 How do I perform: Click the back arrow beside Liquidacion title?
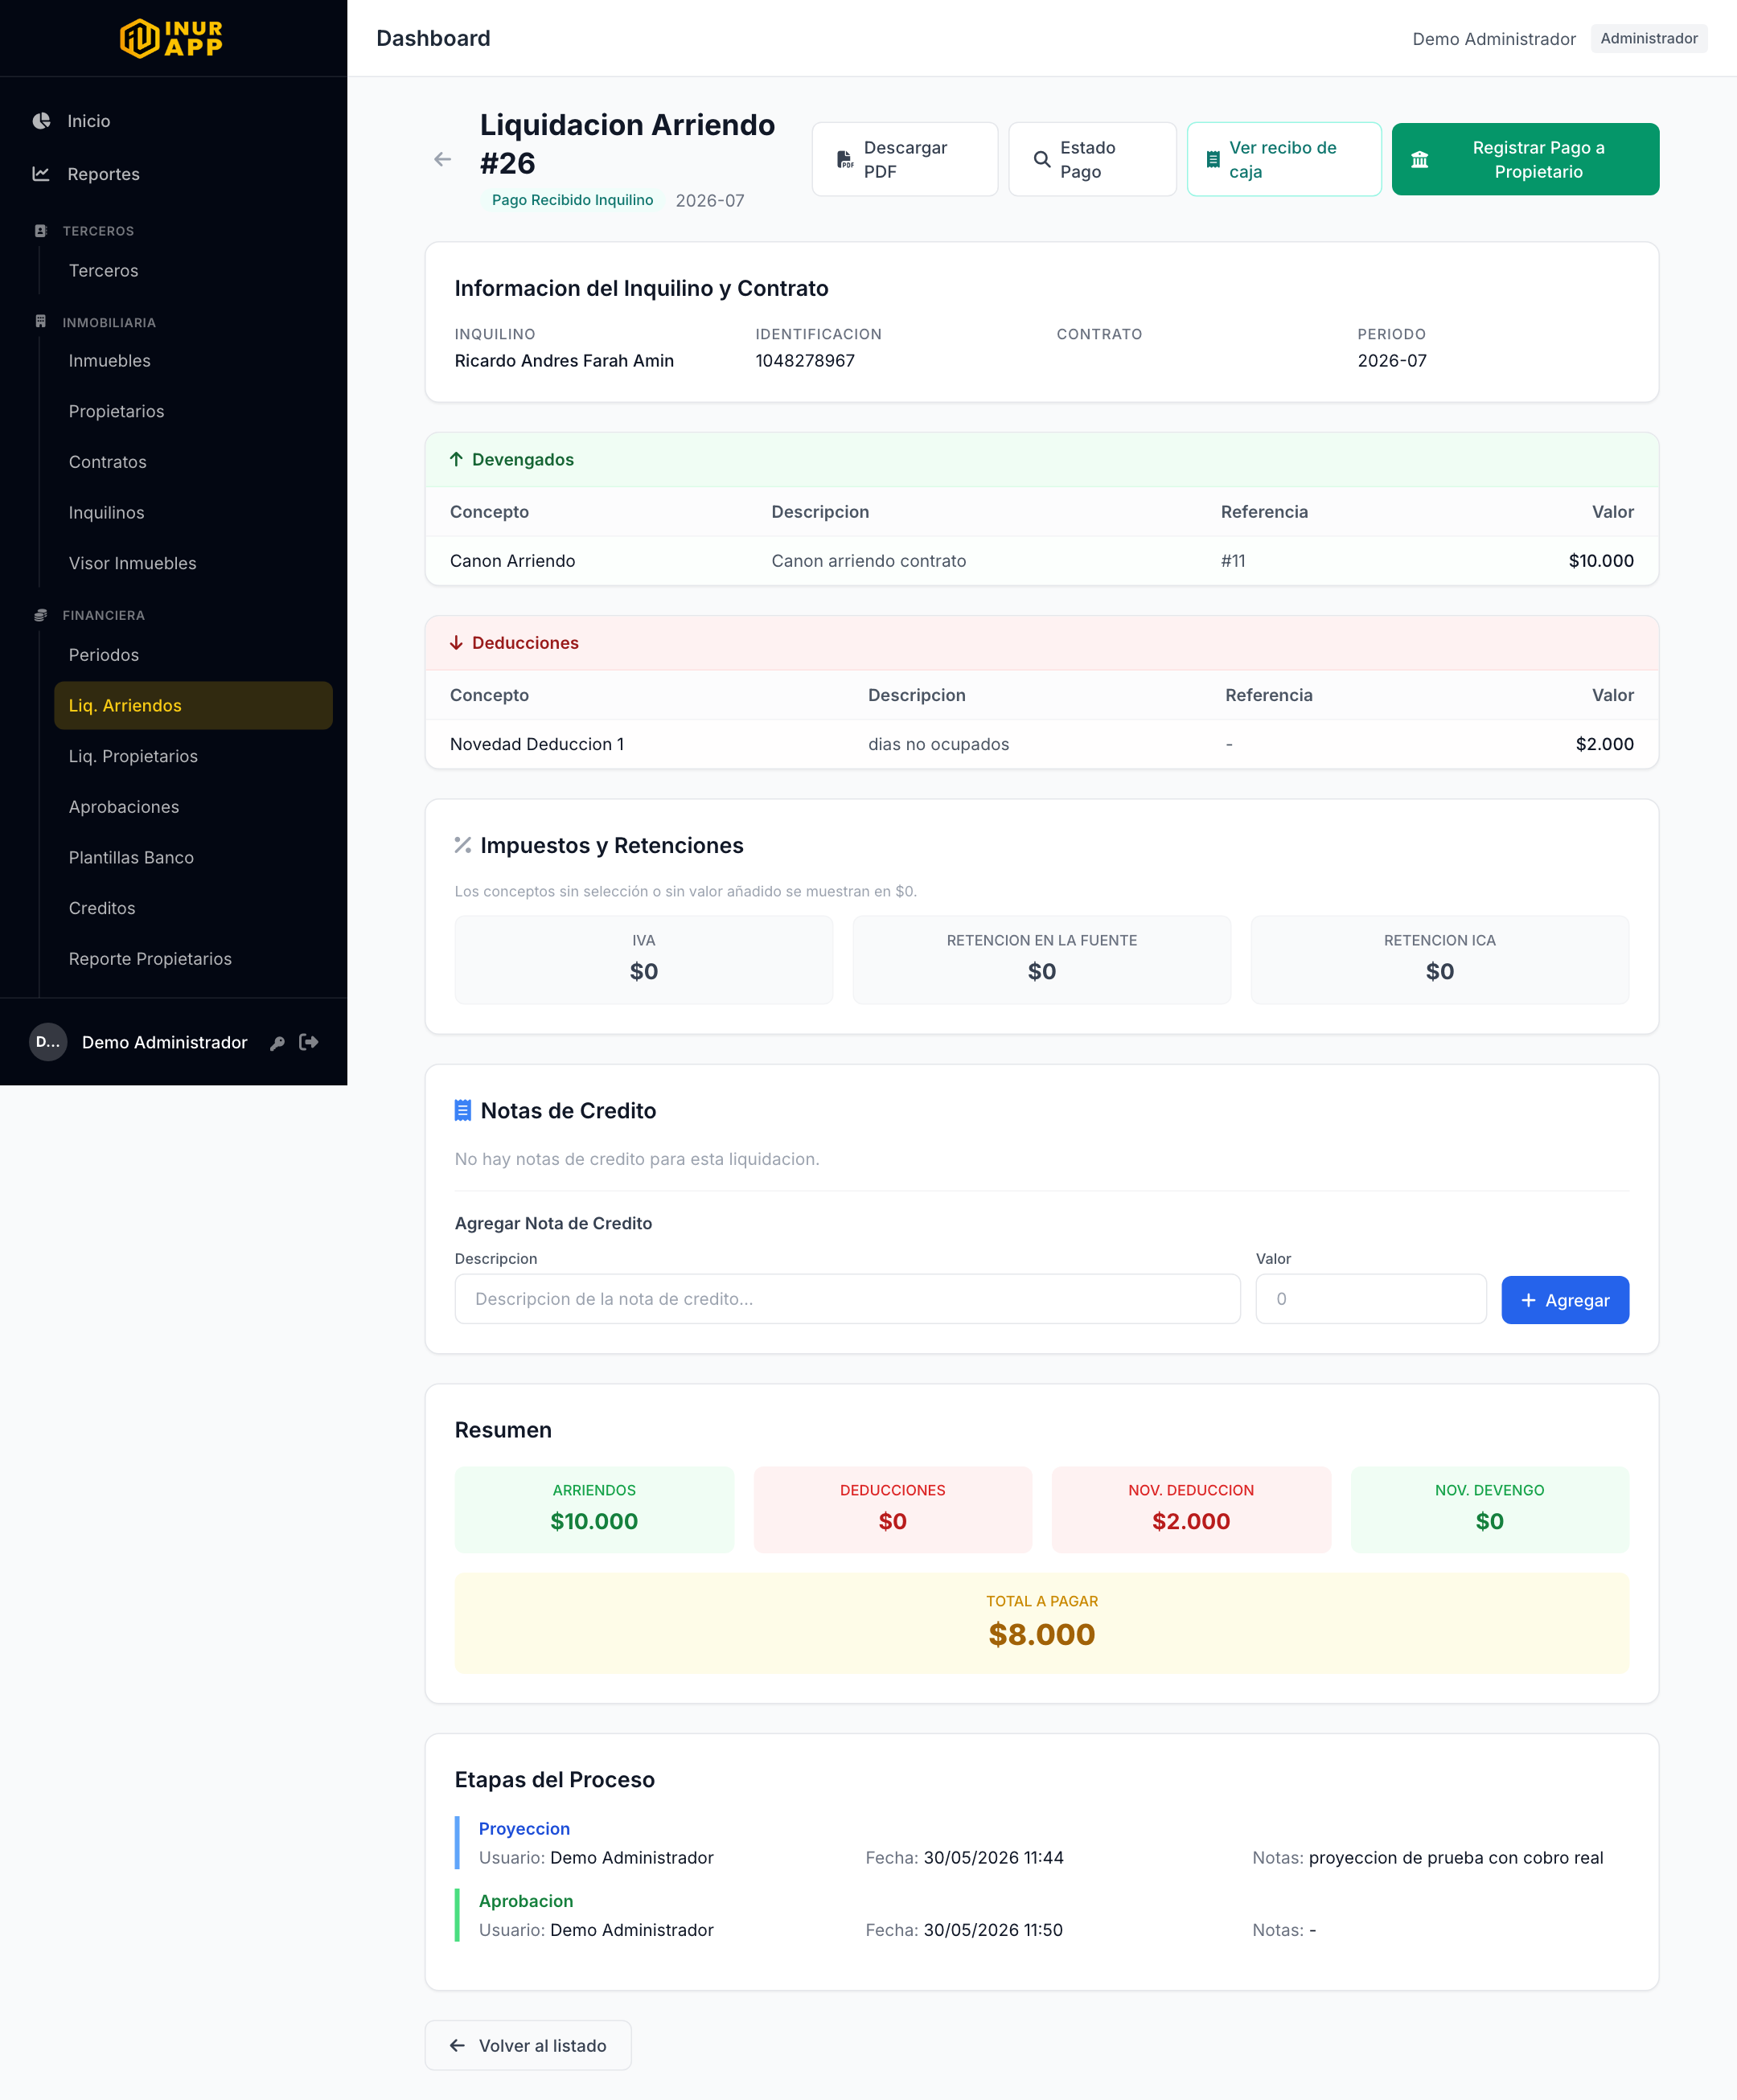pos(443,159)
